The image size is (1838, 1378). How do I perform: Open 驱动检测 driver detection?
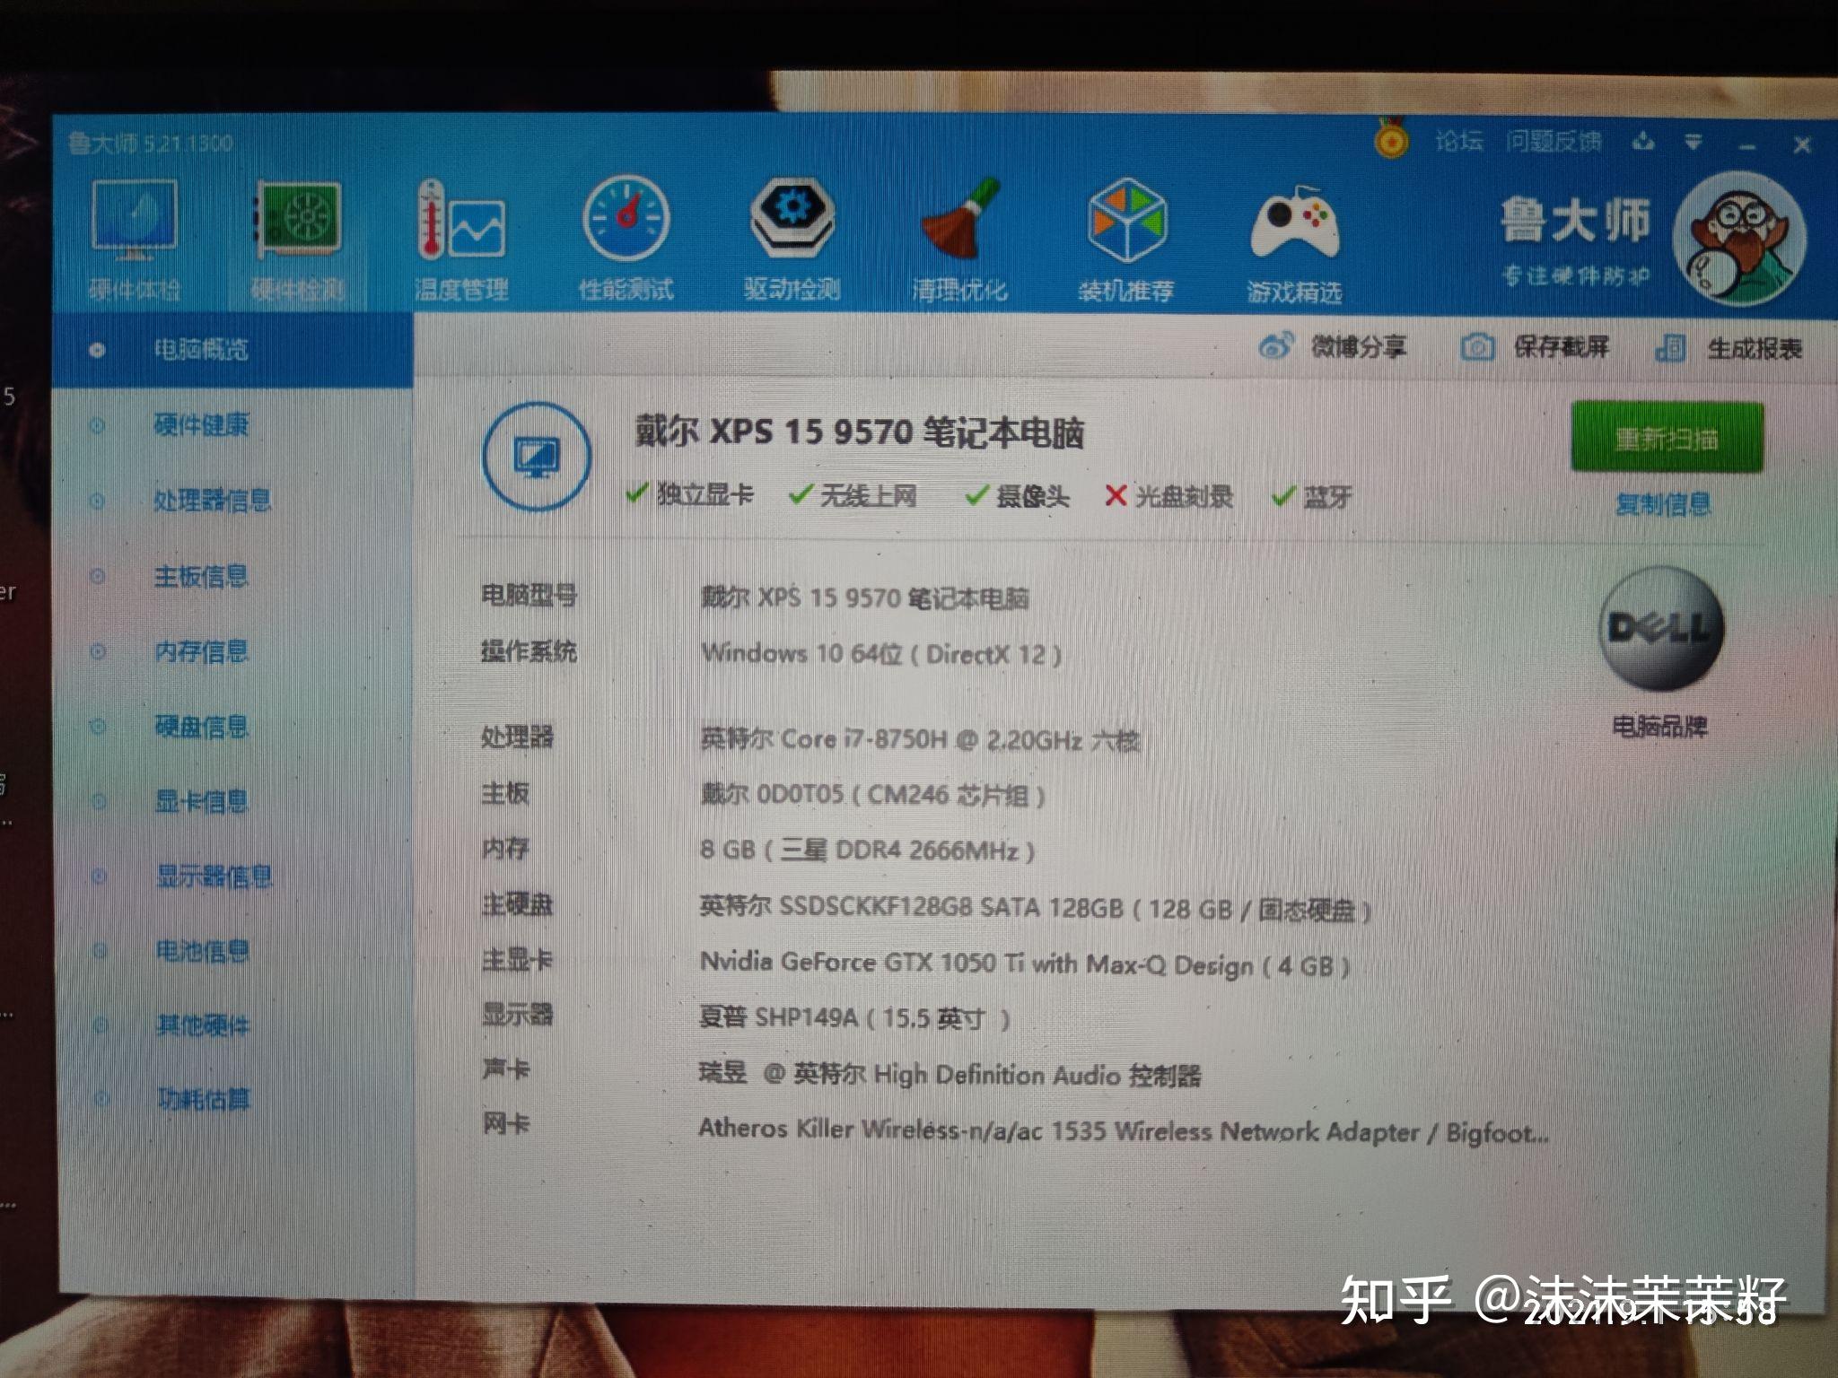792,238
